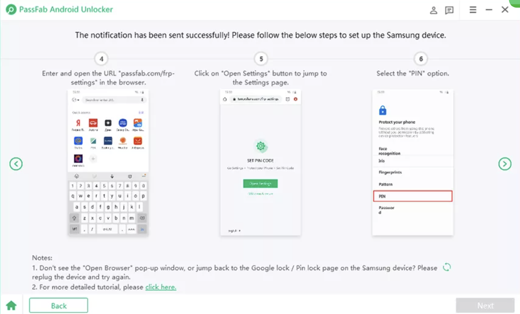Show next steps with right arrow
The image size is (520, 314).
[x=505, y=164]
